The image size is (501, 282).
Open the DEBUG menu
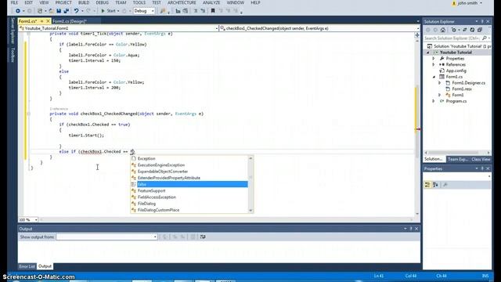tap(103, 2)
